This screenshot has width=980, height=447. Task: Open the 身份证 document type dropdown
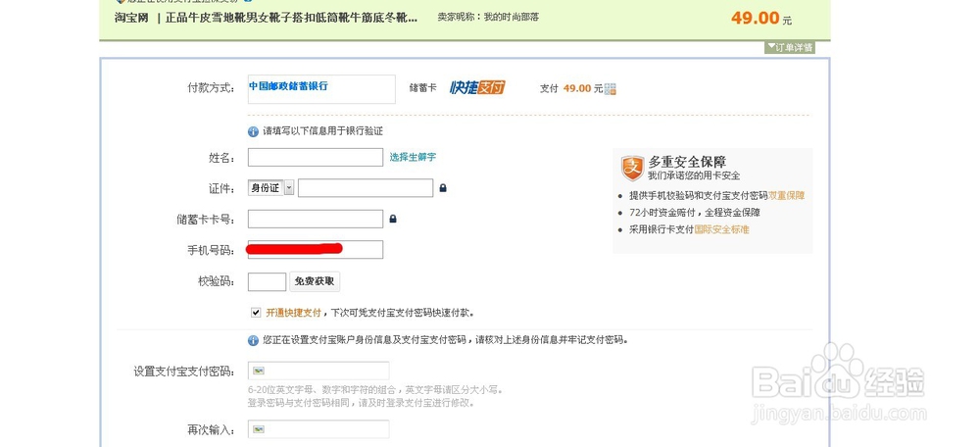270,187
